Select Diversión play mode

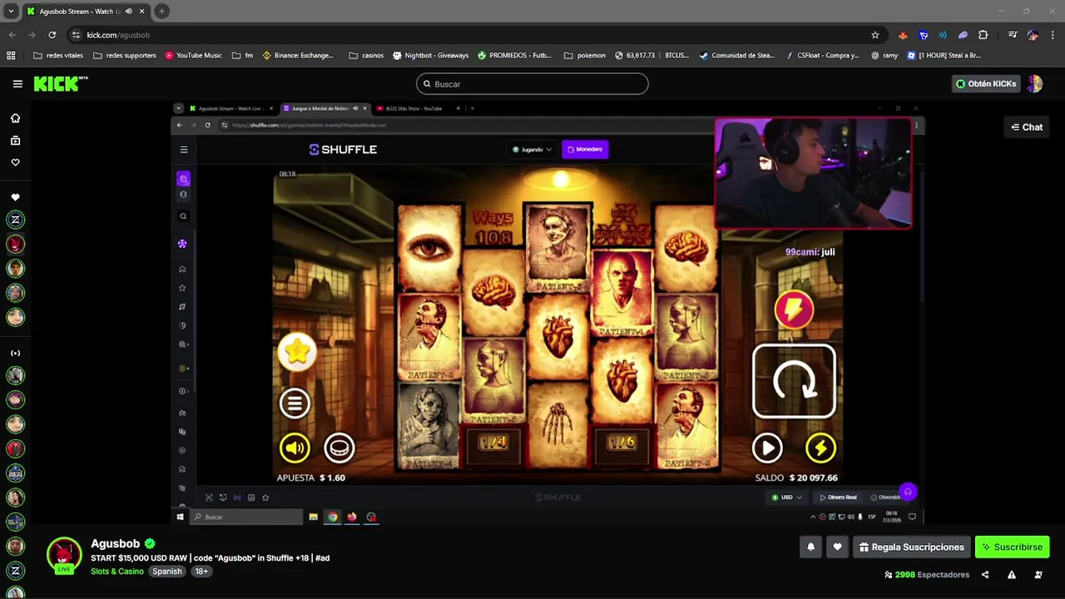pyautogui.click(x=885, y=498)
